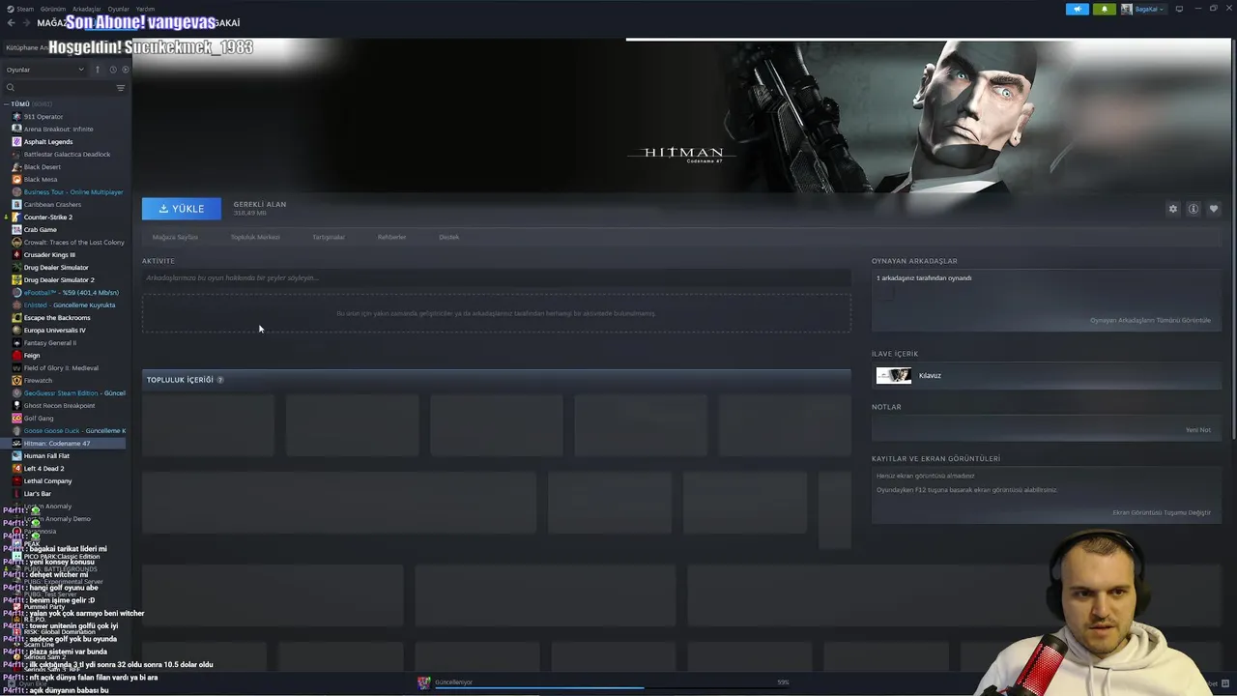Screen dimensions: 1237x696
Task: Open the game info icon
Action: [x=1194, y=209]
